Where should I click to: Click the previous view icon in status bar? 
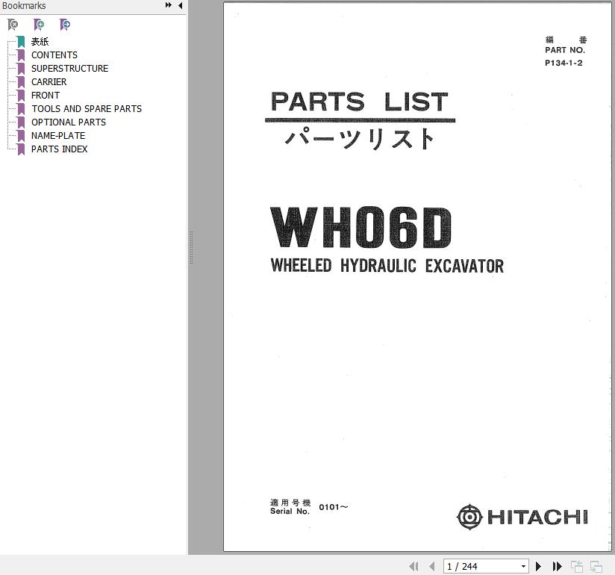click(x=576, y=566)
